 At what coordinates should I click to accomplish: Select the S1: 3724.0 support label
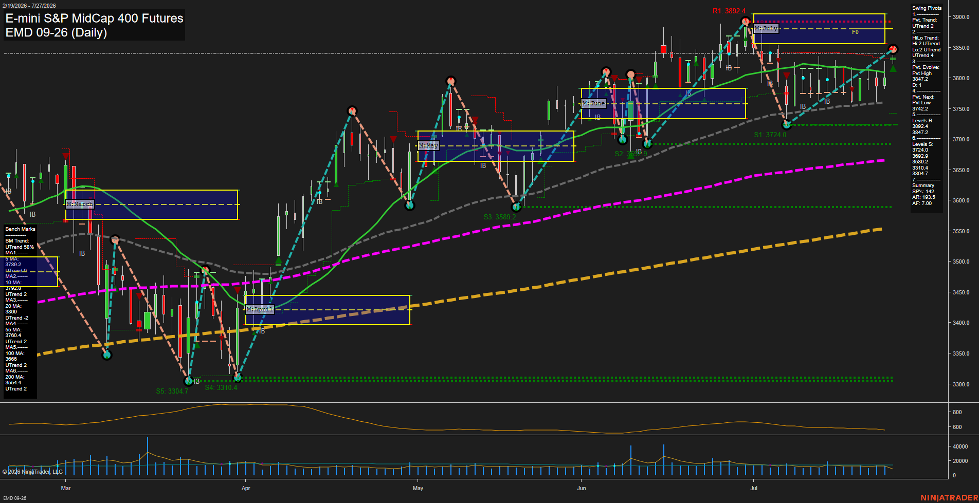tap(770, 135)
